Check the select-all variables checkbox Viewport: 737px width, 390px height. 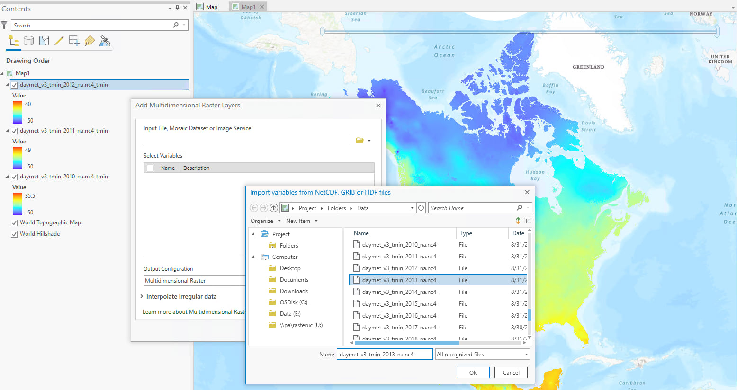pyautogui.click(x=150, y=168)
